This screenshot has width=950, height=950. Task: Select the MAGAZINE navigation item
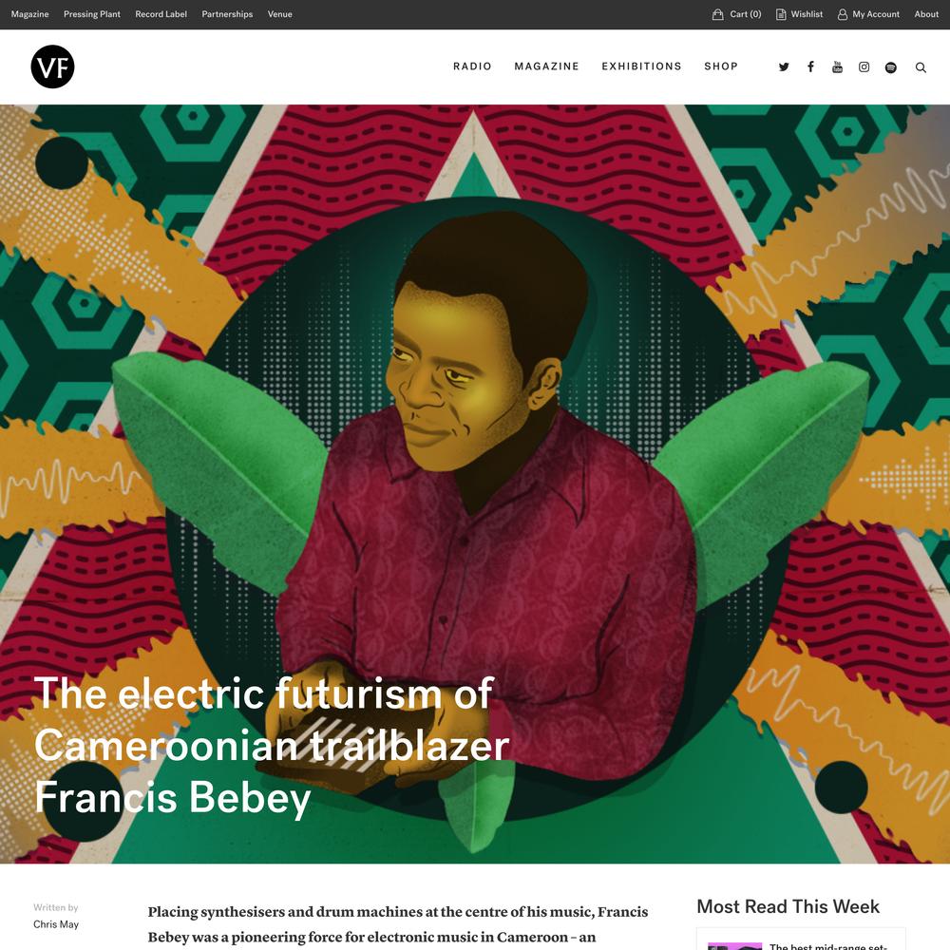tap(546, 66)
